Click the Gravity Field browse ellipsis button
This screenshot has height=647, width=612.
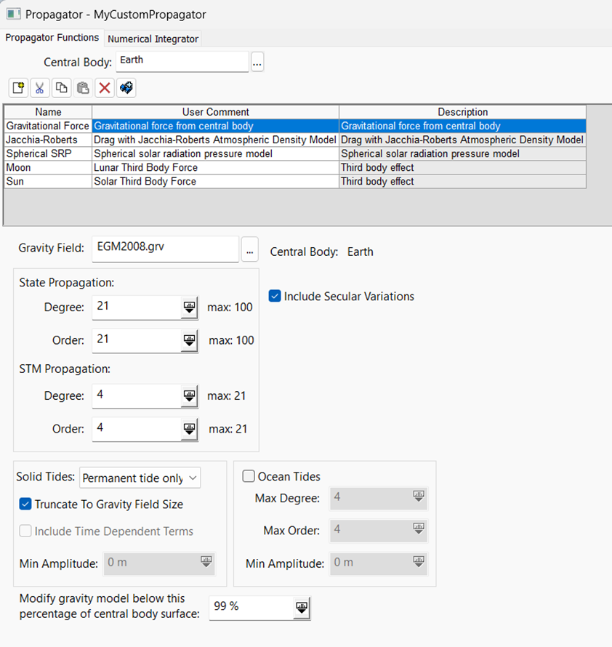249,249
